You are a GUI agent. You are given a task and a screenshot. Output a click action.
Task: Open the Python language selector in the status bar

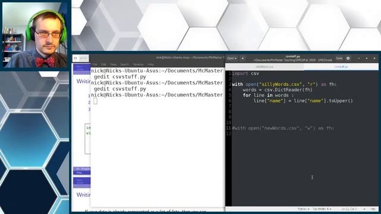[304, 209]
